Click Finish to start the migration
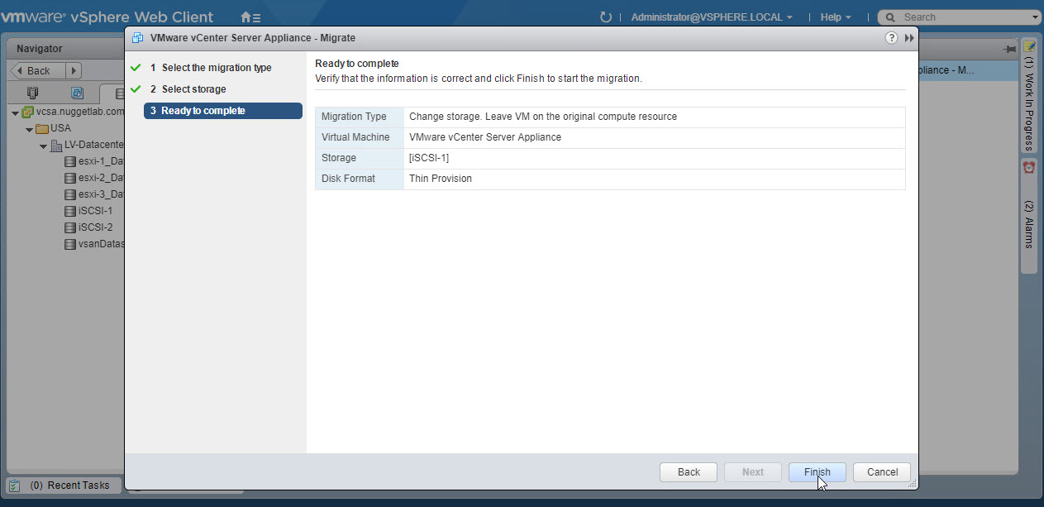 (x=817, y=472)
